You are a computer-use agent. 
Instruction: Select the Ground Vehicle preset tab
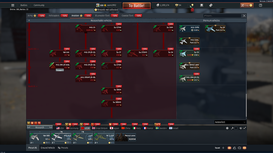click(x=48, y=148)
